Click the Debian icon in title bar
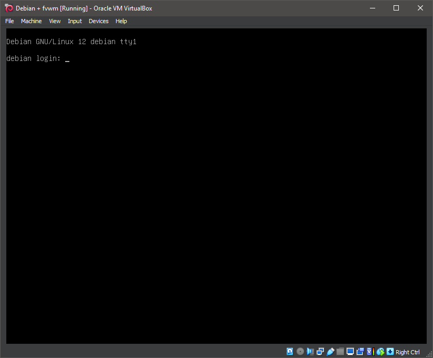The width and height of the screenshot is (433, 358). (8, 8)
